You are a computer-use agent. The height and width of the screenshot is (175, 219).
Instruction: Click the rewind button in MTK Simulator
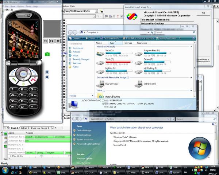[45, 41]
